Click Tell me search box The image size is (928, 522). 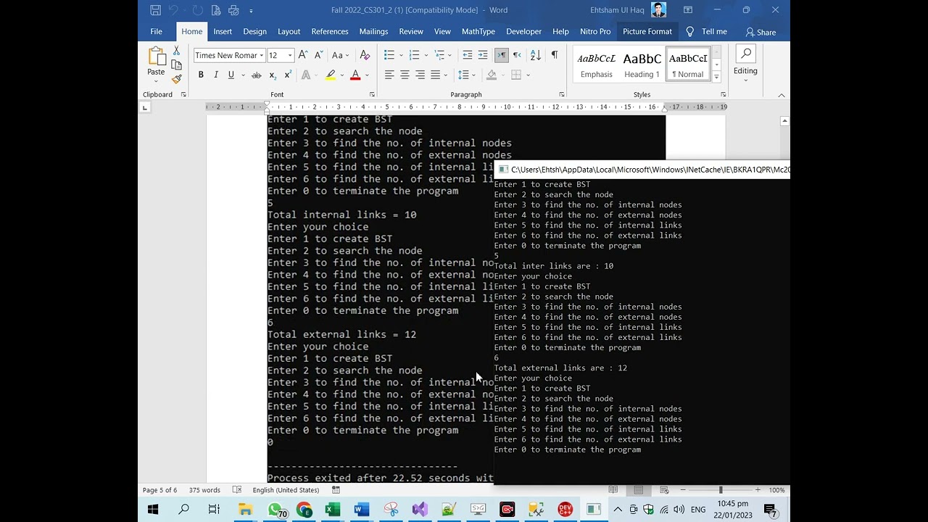(x=707, y=31)
